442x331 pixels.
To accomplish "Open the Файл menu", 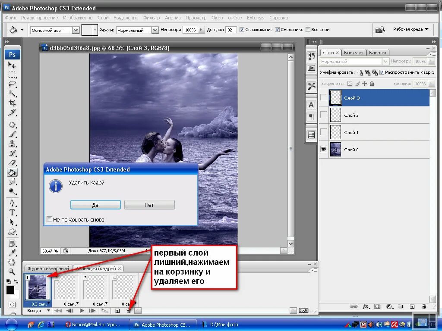I will [x=10, y=18].
